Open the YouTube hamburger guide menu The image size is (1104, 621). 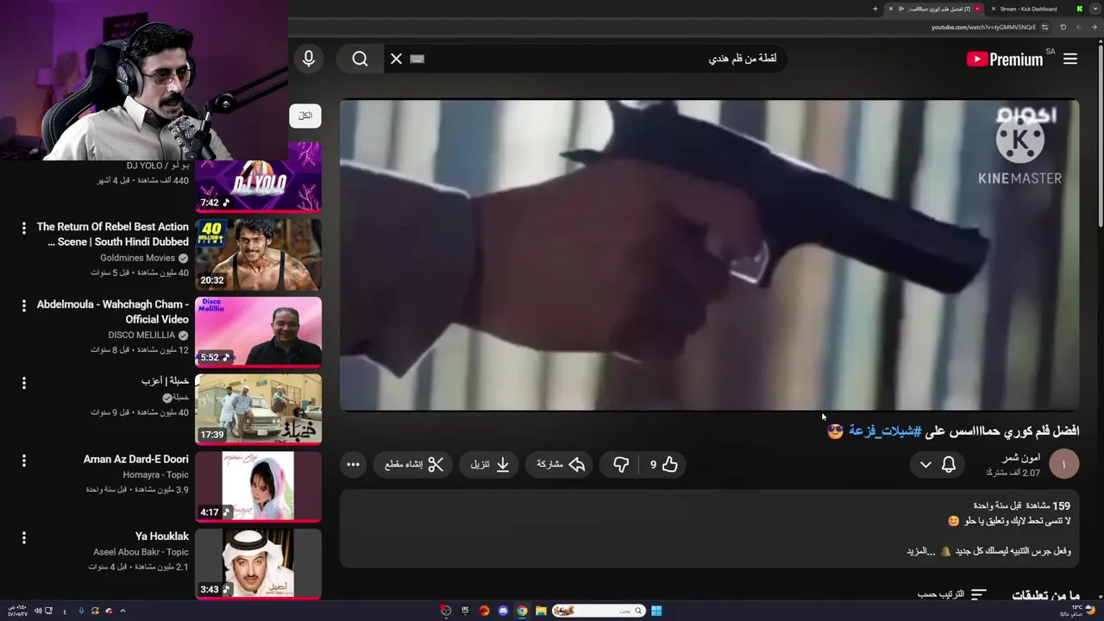coord(1070,59)
